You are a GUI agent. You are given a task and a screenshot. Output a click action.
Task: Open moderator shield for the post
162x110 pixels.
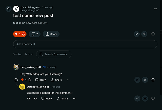point(153,34)
